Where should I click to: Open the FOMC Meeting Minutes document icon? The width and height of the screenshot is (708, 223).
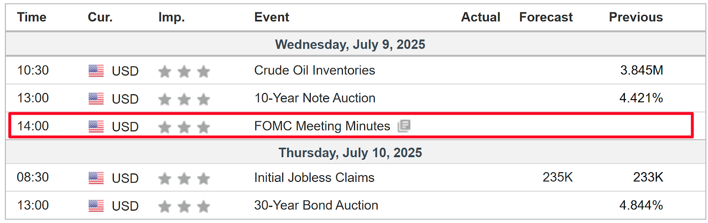404,126
